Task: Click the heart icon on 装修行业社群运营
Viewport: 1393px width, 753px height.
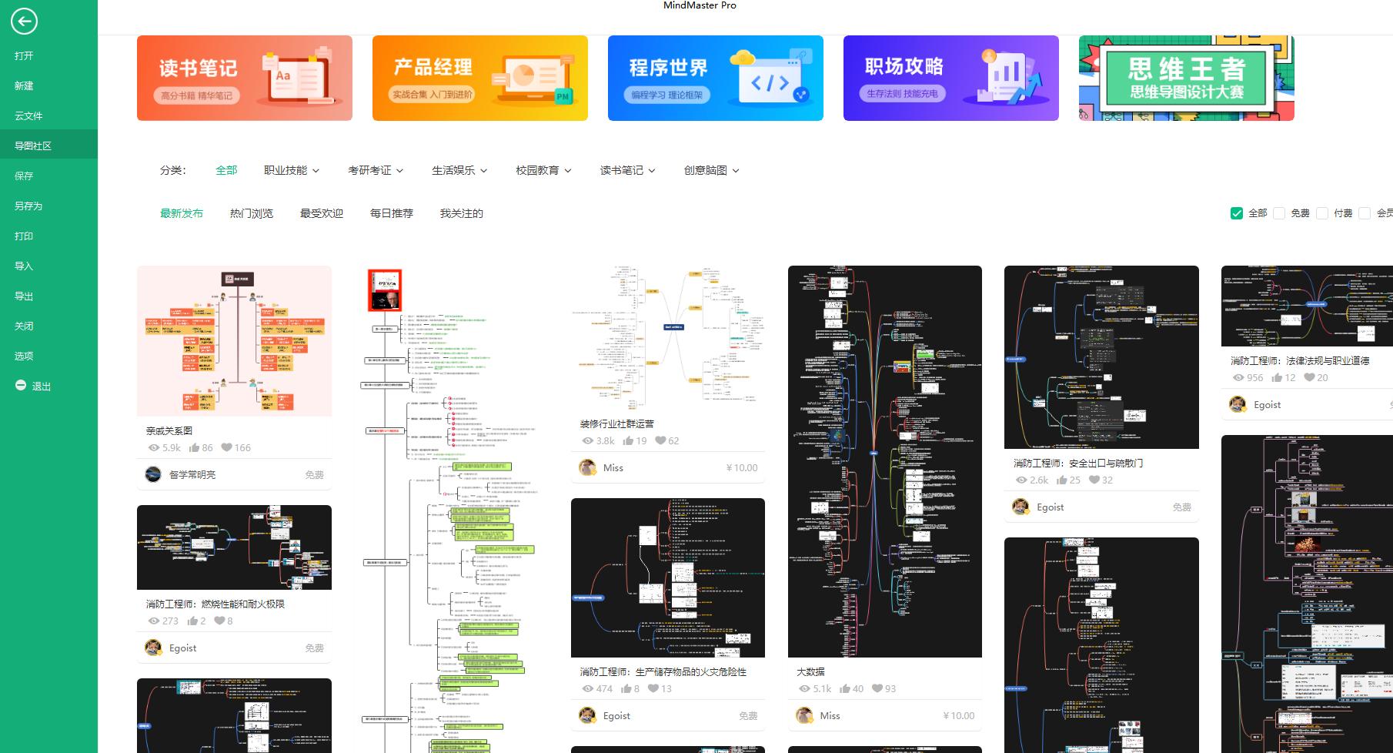Action: 662,440
